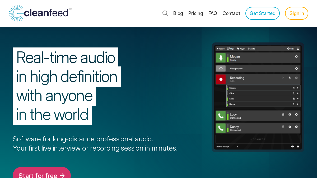Download the Danny recording track
Viewport: 317px width, 178px height.
(x=293, y=104)
